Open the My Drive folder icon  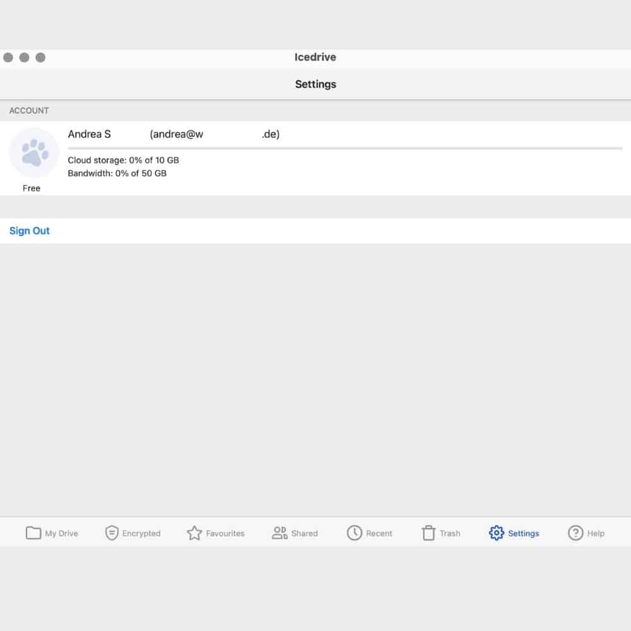33,533
